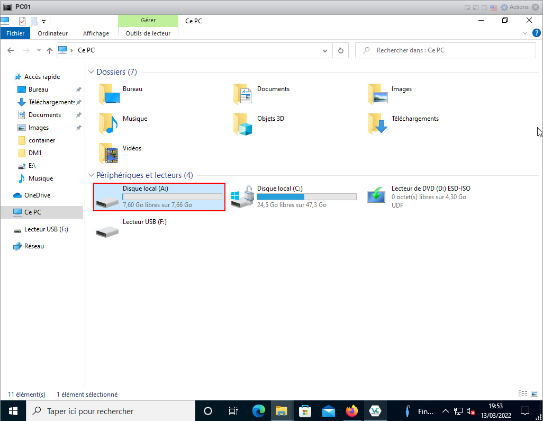Switch to large icons view in status bar

[535, 394]
